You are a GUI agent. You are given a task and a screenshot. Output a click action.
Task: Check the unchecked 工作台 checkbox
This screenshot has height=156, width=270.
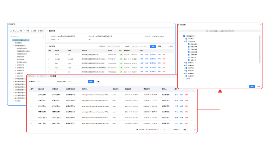pos(184,79)
